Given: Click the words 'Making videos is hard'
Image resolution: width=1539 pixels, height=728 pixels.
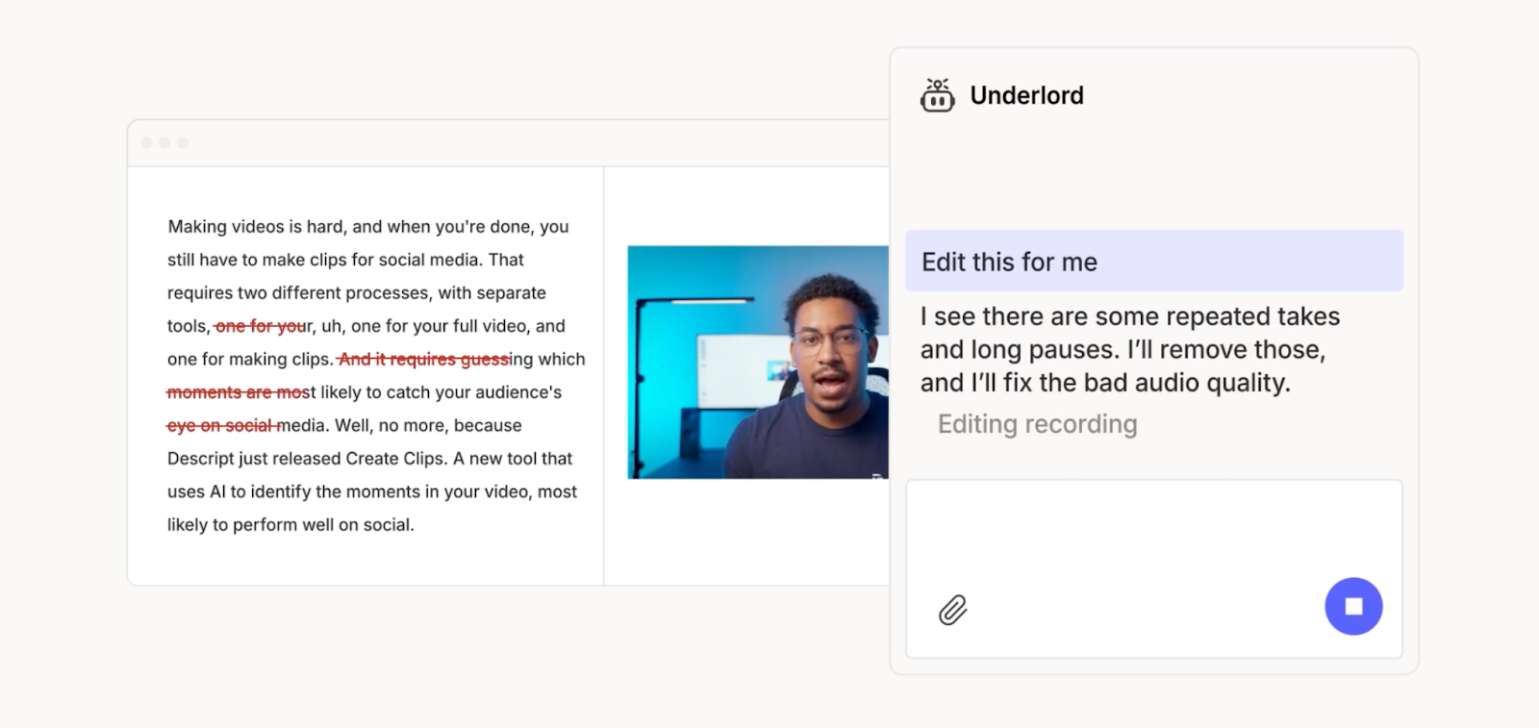Looking at the screenshot, I should pos(255,227).
